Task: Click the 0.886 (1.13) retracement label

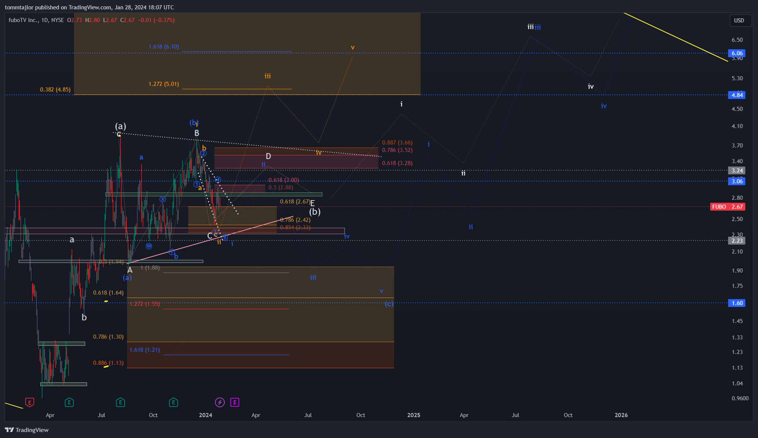Action: (108, 363)
